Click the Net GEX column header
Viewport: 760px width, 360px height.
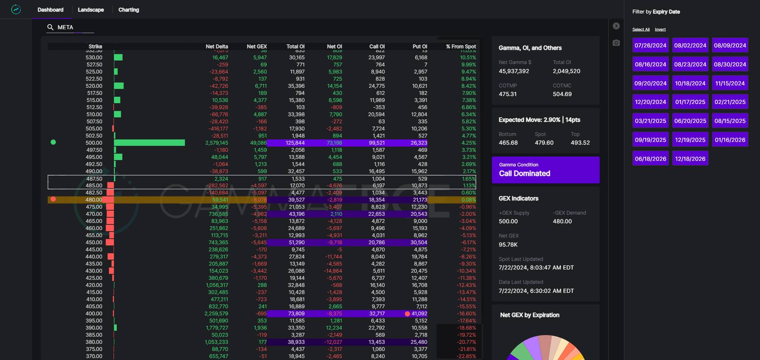coord(256,46)
